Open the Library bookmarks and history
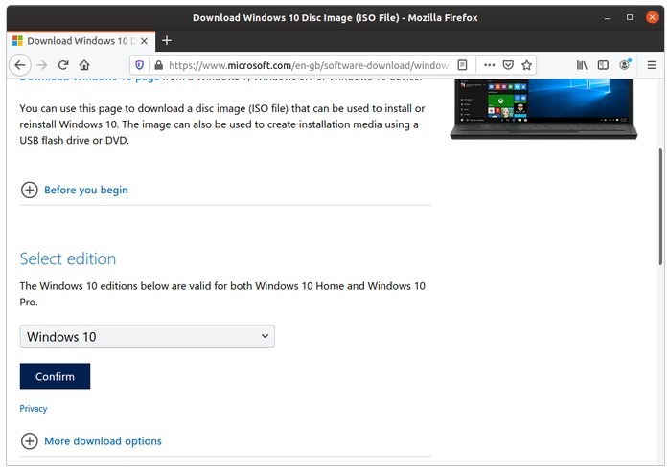 tap(582, 65)
